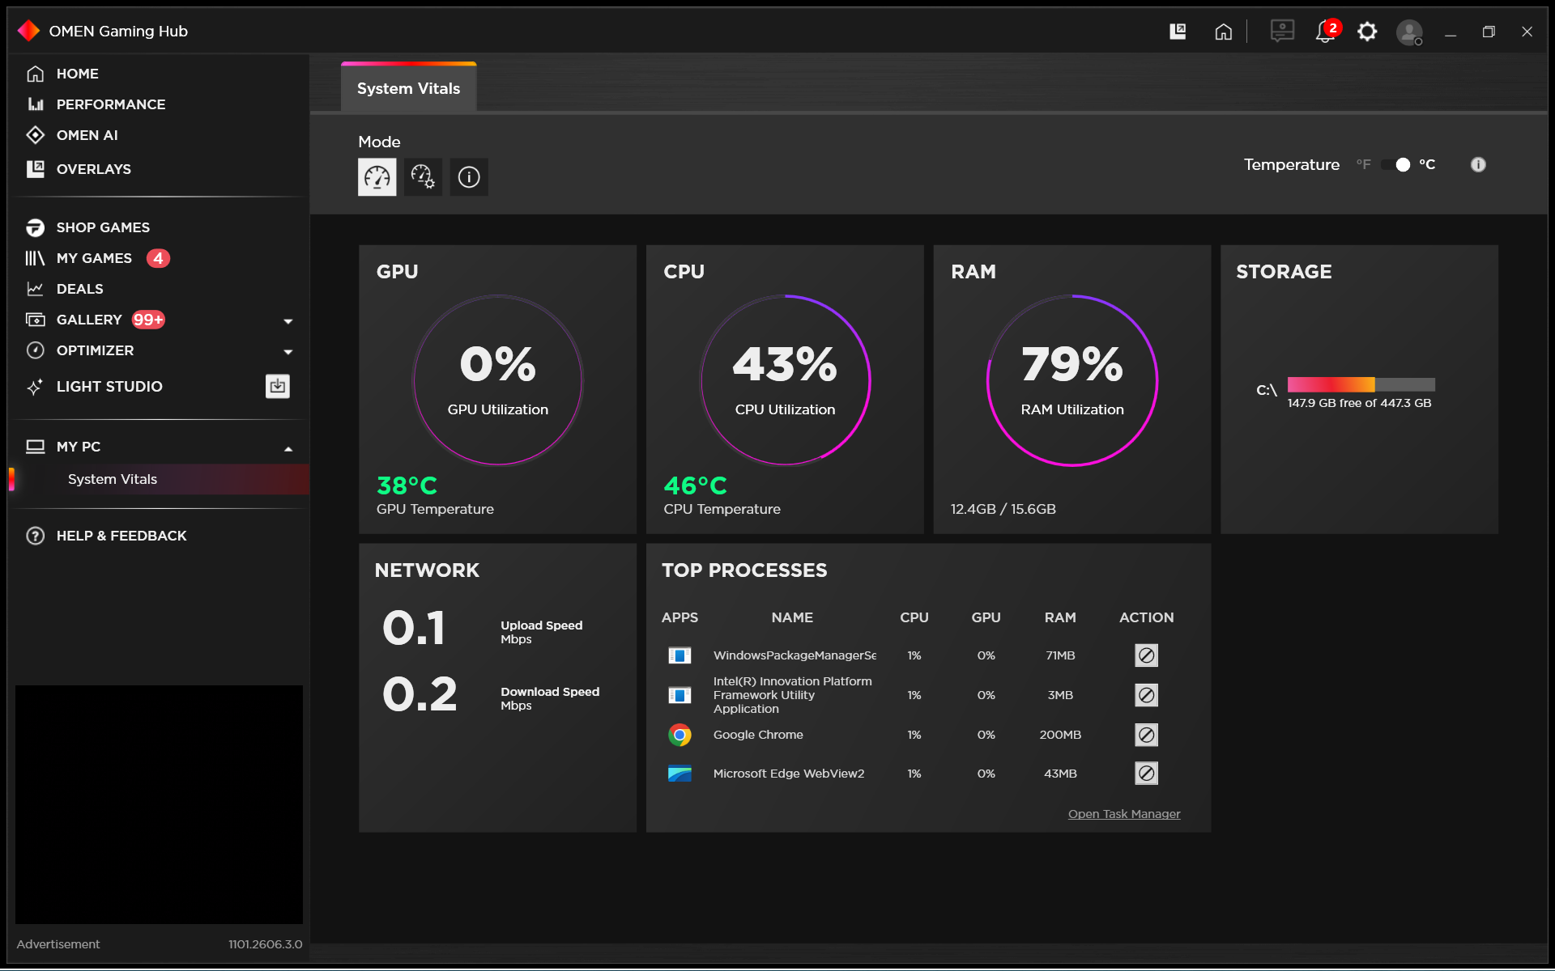Click the WindowsPackageManagerServer app icon
The height and width of the screenshot is (971, 1555).
pos(680,655)
